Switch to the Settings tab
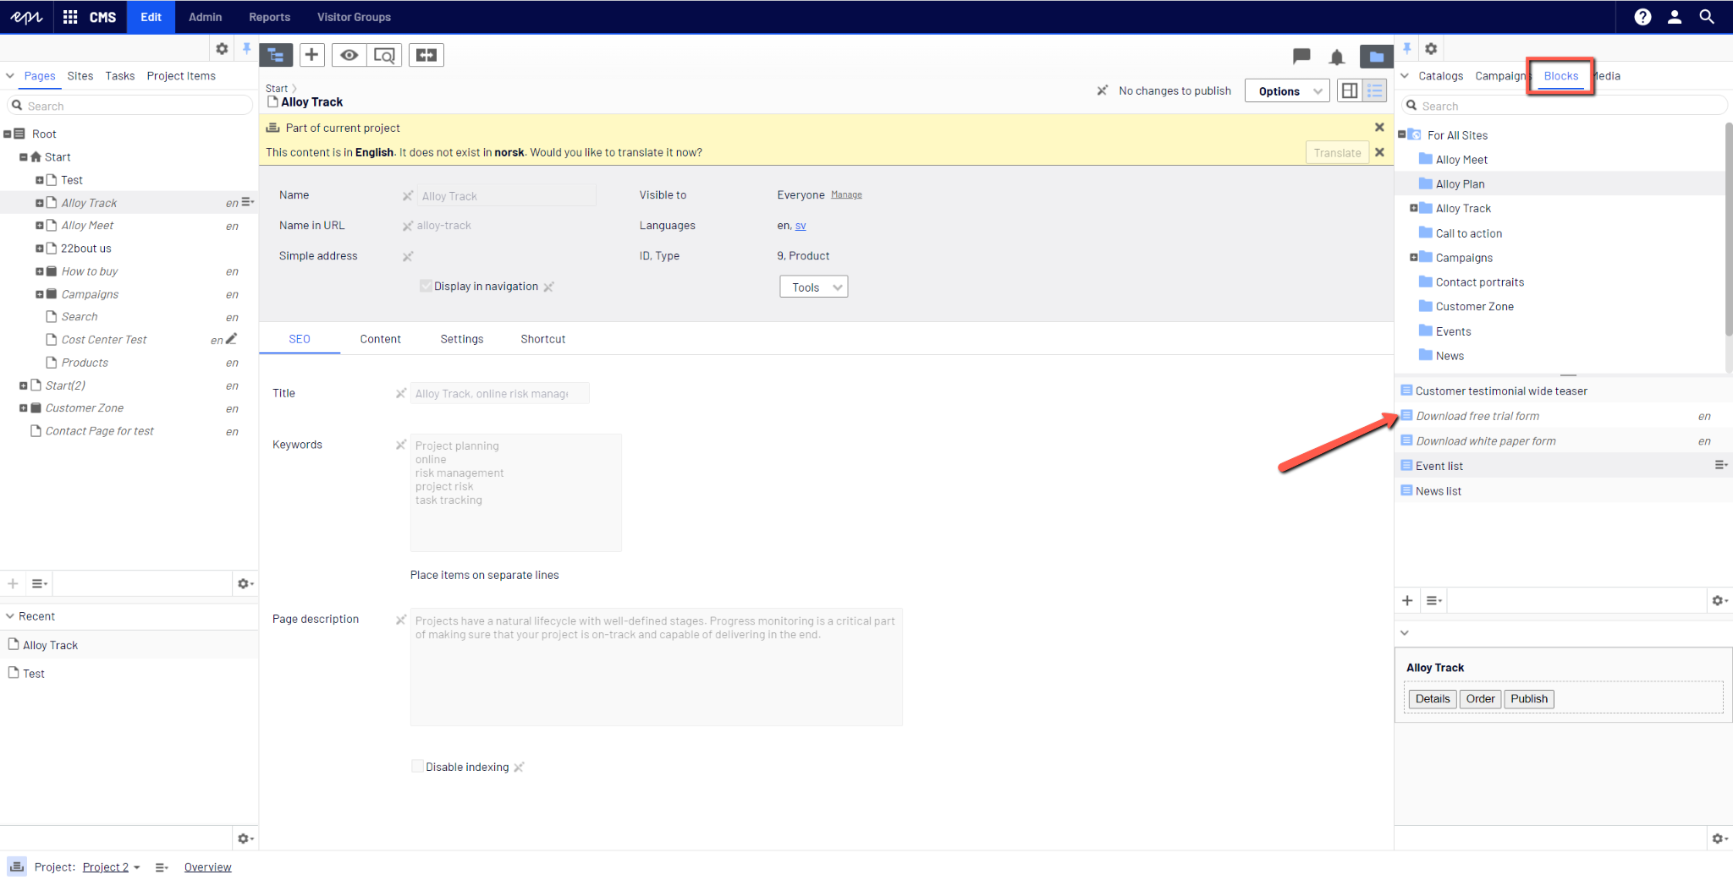Viewport: 1733px width, 880px height. pos(462,339)
